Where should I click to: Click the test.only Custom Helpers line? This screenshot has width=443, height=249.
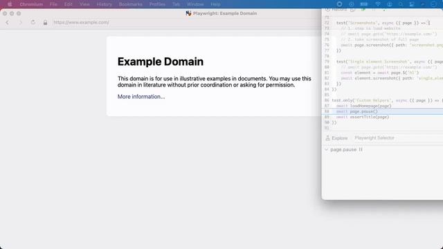tap(388, 100)
